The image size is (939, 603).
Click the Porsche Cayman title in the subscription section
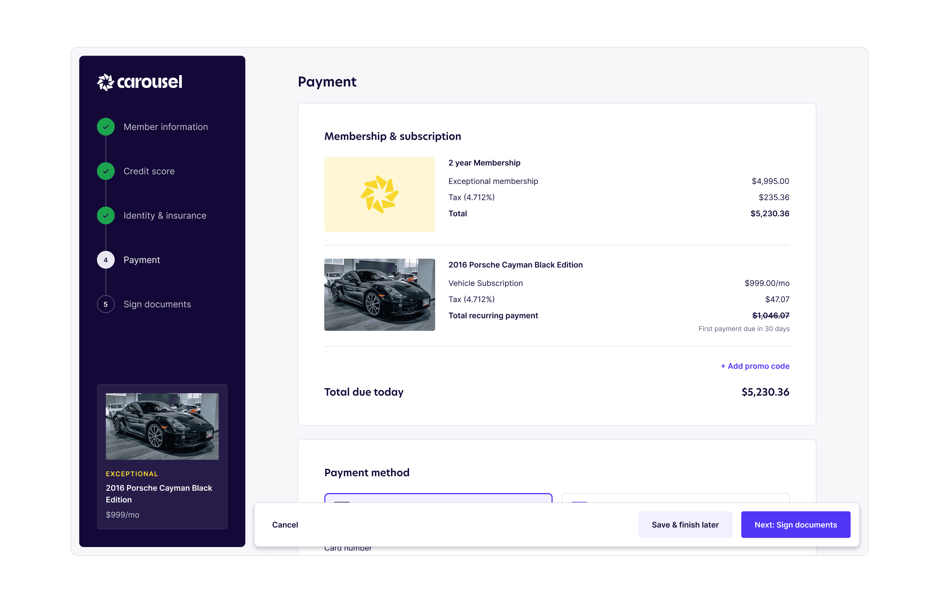point(516,265)
